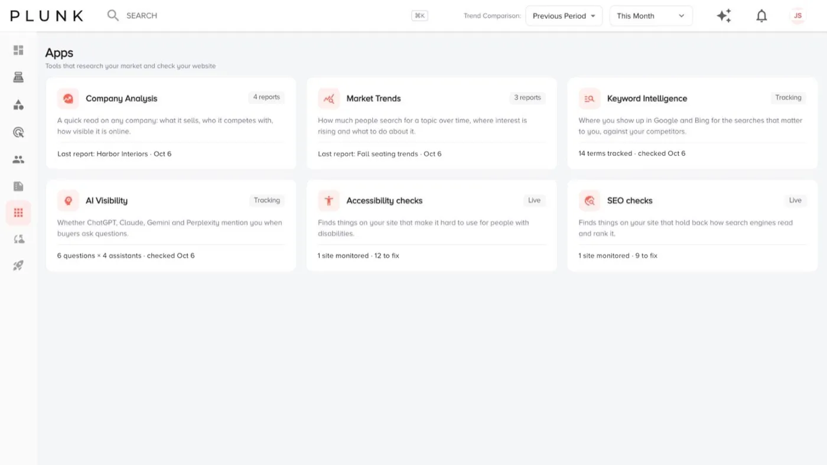Expand the Previous Period trend comparison dropdown

coord(564,16)
